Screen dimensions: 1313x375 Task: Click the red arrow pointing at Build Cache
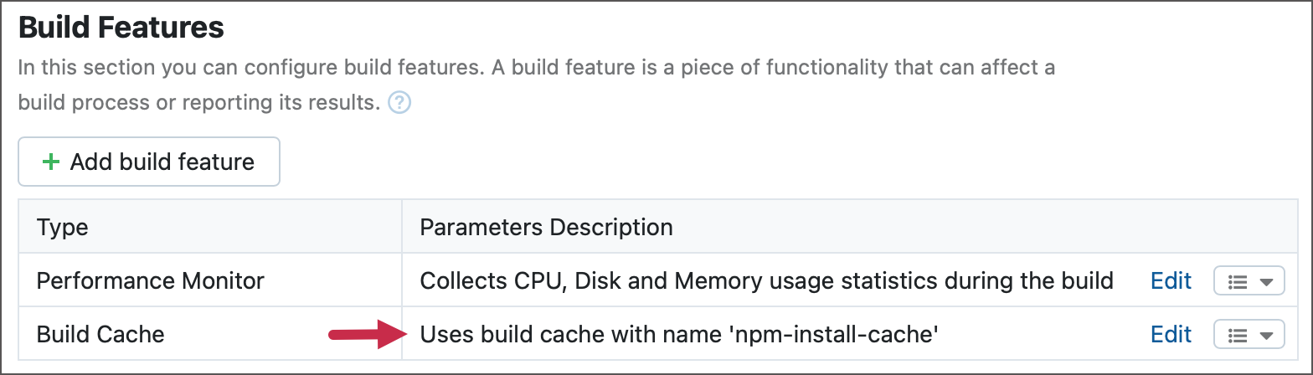tap(366, 335)
